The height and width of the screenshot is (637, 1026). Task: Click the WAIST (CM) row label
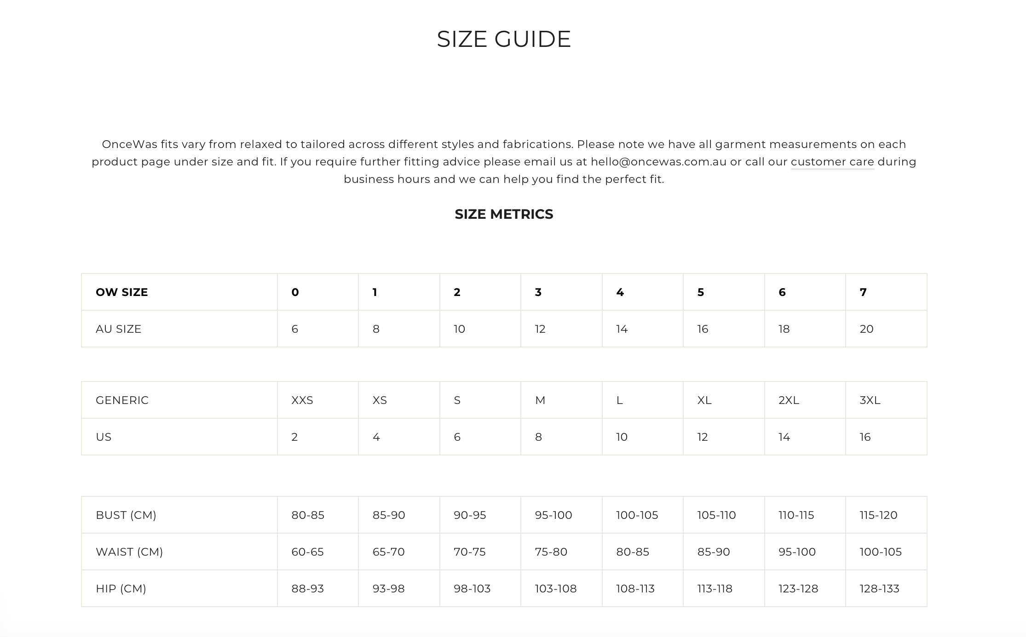point(129,552)
